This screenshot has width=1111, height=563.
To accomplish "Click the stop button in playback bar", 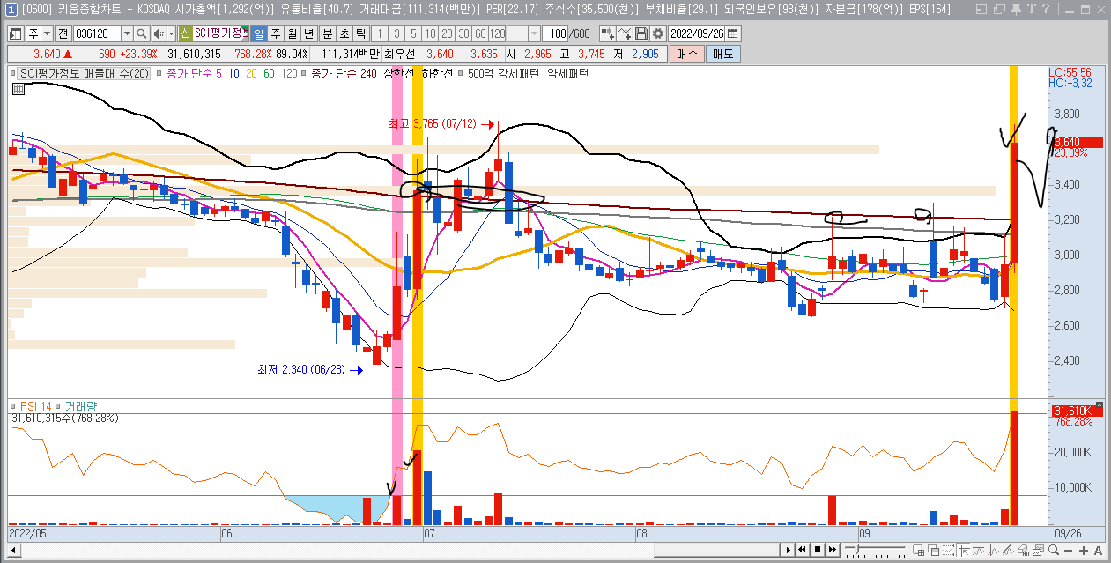I will pyautogui.click(x=818, y=551).
